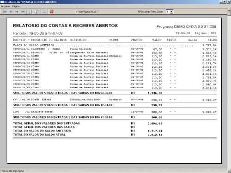Click the report title 'RELATORIO DO CONTAS A RECEBER ABERTOS'
Image resolution: width=231 pixels, height=173 pixels.
tap(65, 26)
